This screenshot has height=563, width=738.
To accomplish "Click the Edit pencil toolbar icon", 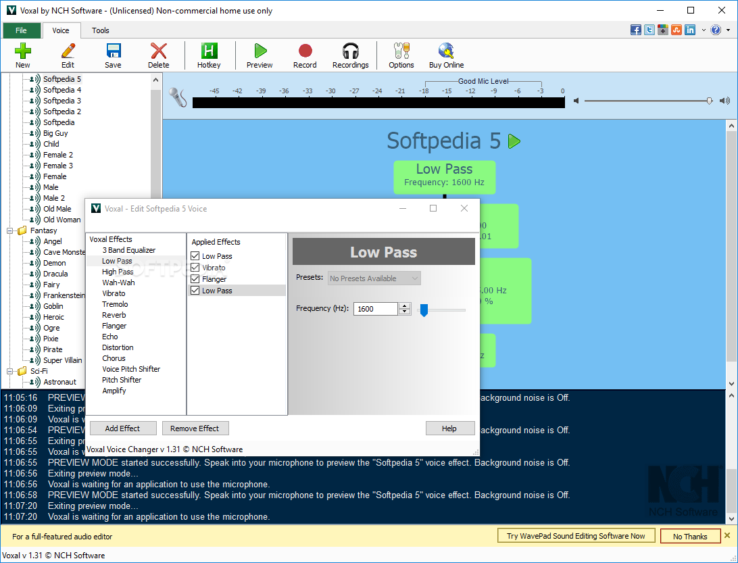I will (x=68, y=51).
